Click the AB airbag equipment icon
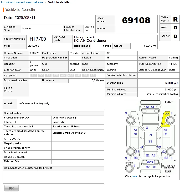 point(93,75)
